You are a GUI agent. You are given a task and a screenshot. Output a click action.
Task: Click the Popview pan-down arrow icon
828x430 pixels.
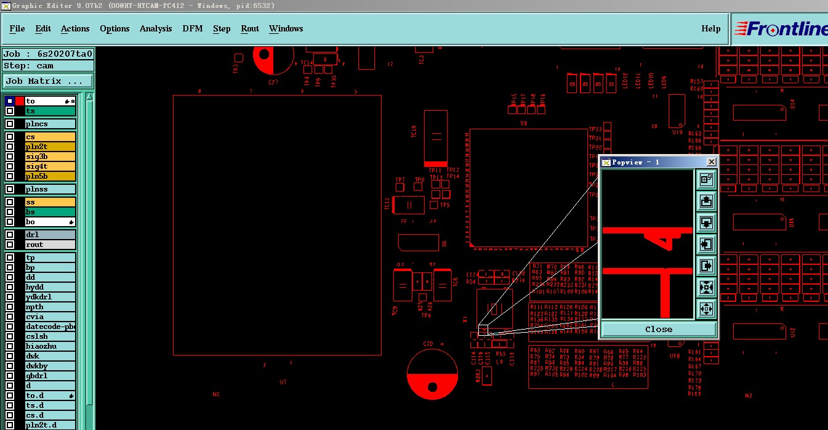[x=706, y=222]
